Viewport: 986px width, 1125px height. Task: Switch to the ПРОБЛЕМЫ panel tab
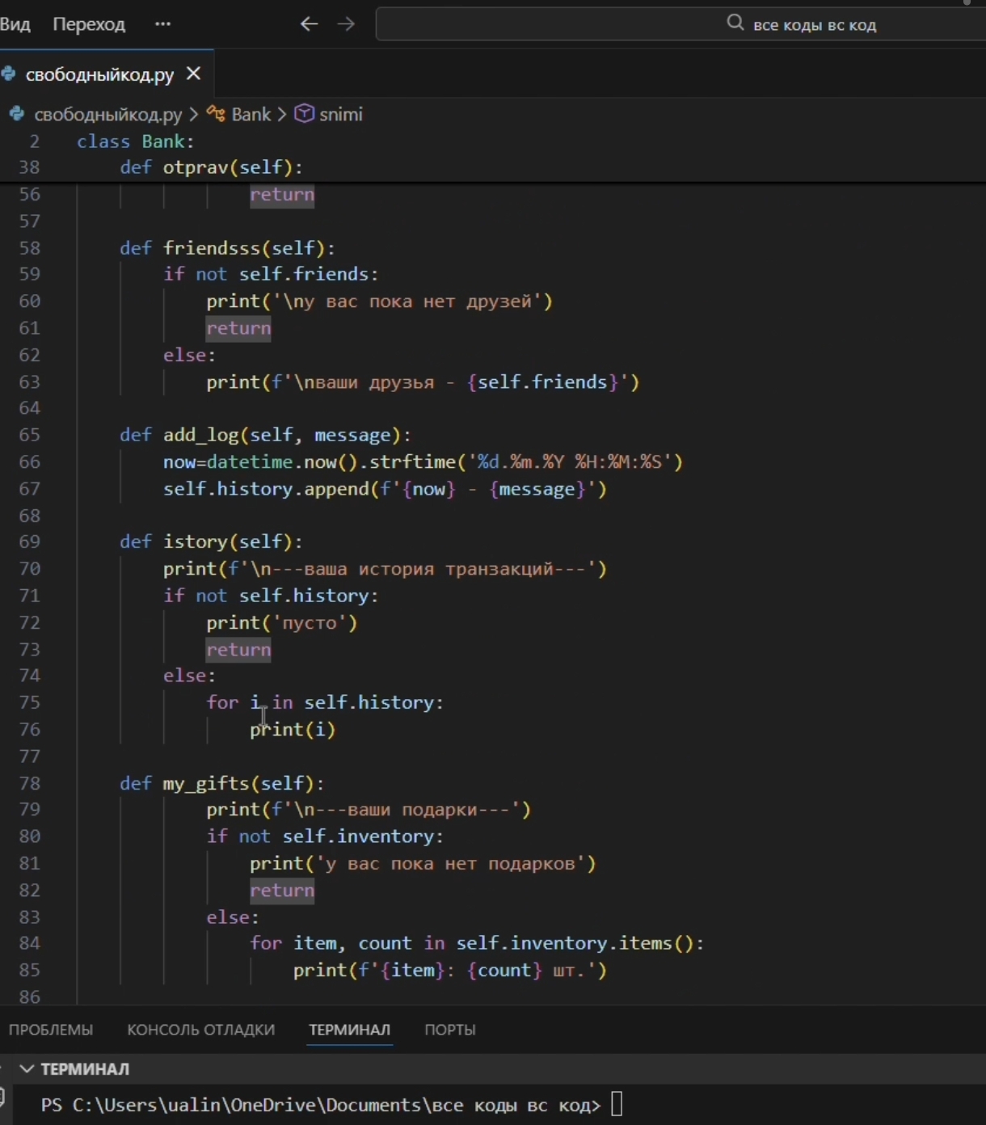[51, 1030]
